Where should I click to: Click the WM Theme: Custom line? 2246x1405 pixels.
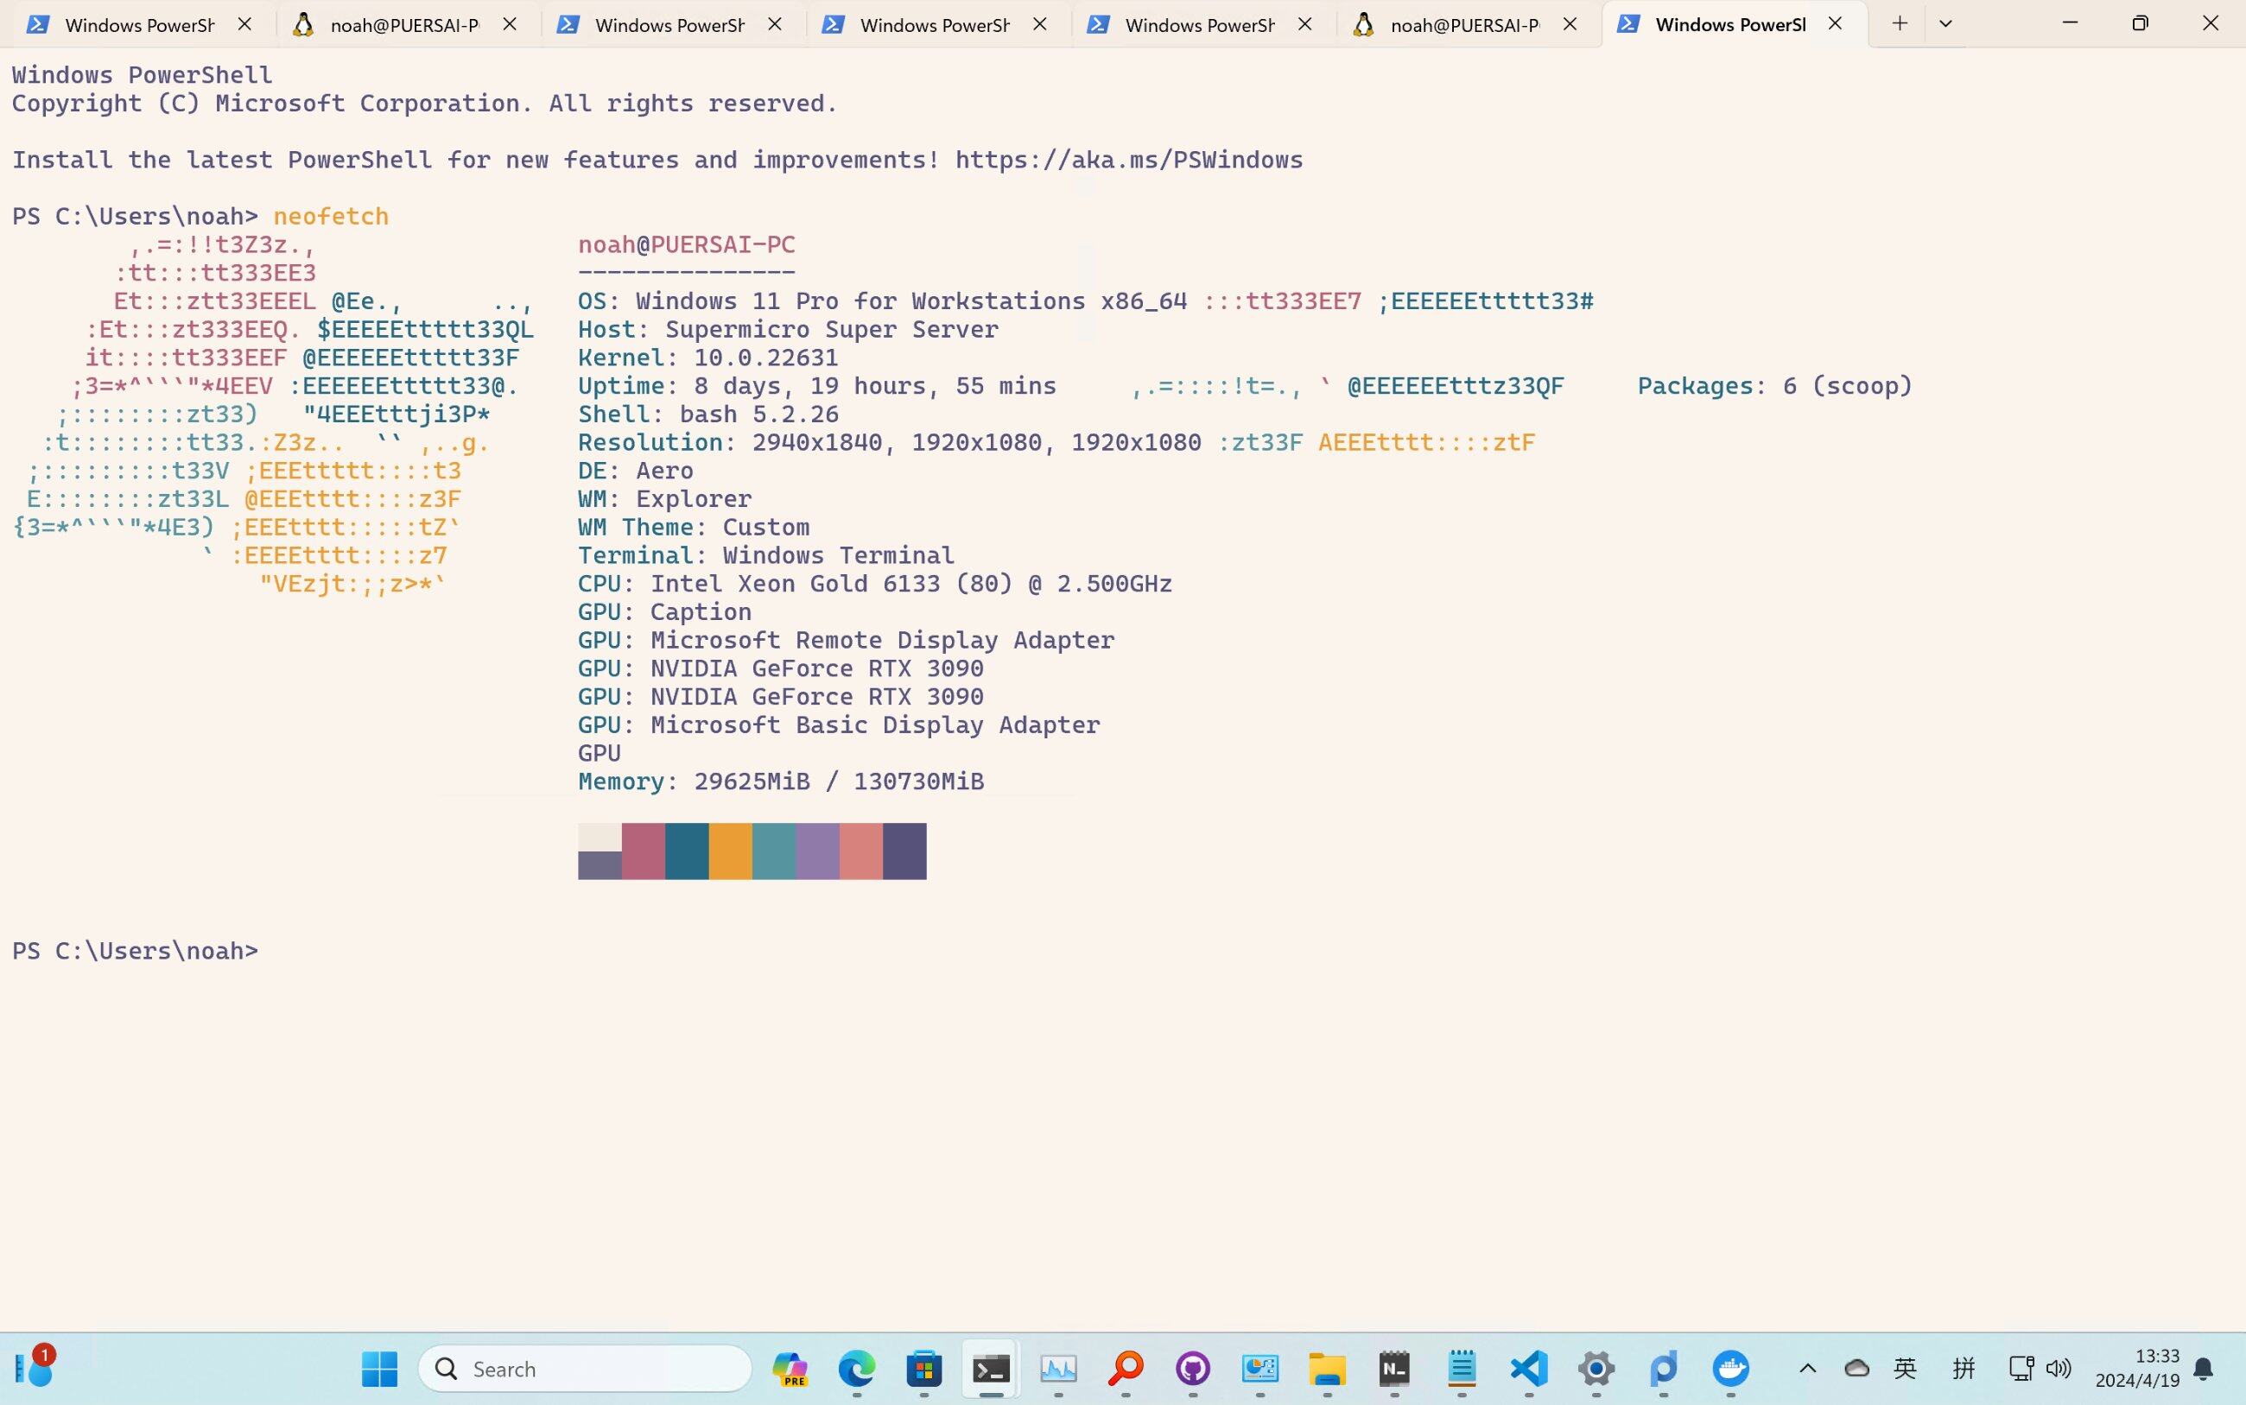695,527
